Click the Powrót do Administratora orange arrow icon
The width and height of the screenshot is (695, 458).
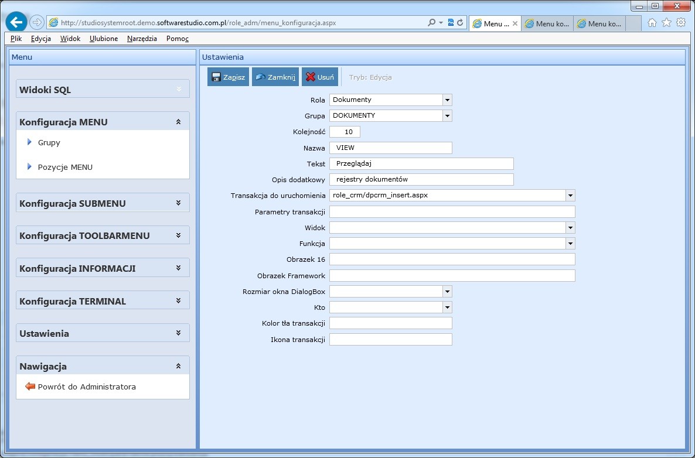[30, 386]
